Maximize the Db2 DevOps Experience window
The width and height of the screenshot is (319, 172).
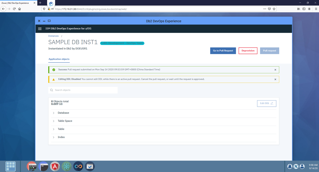tap(49, 21)
